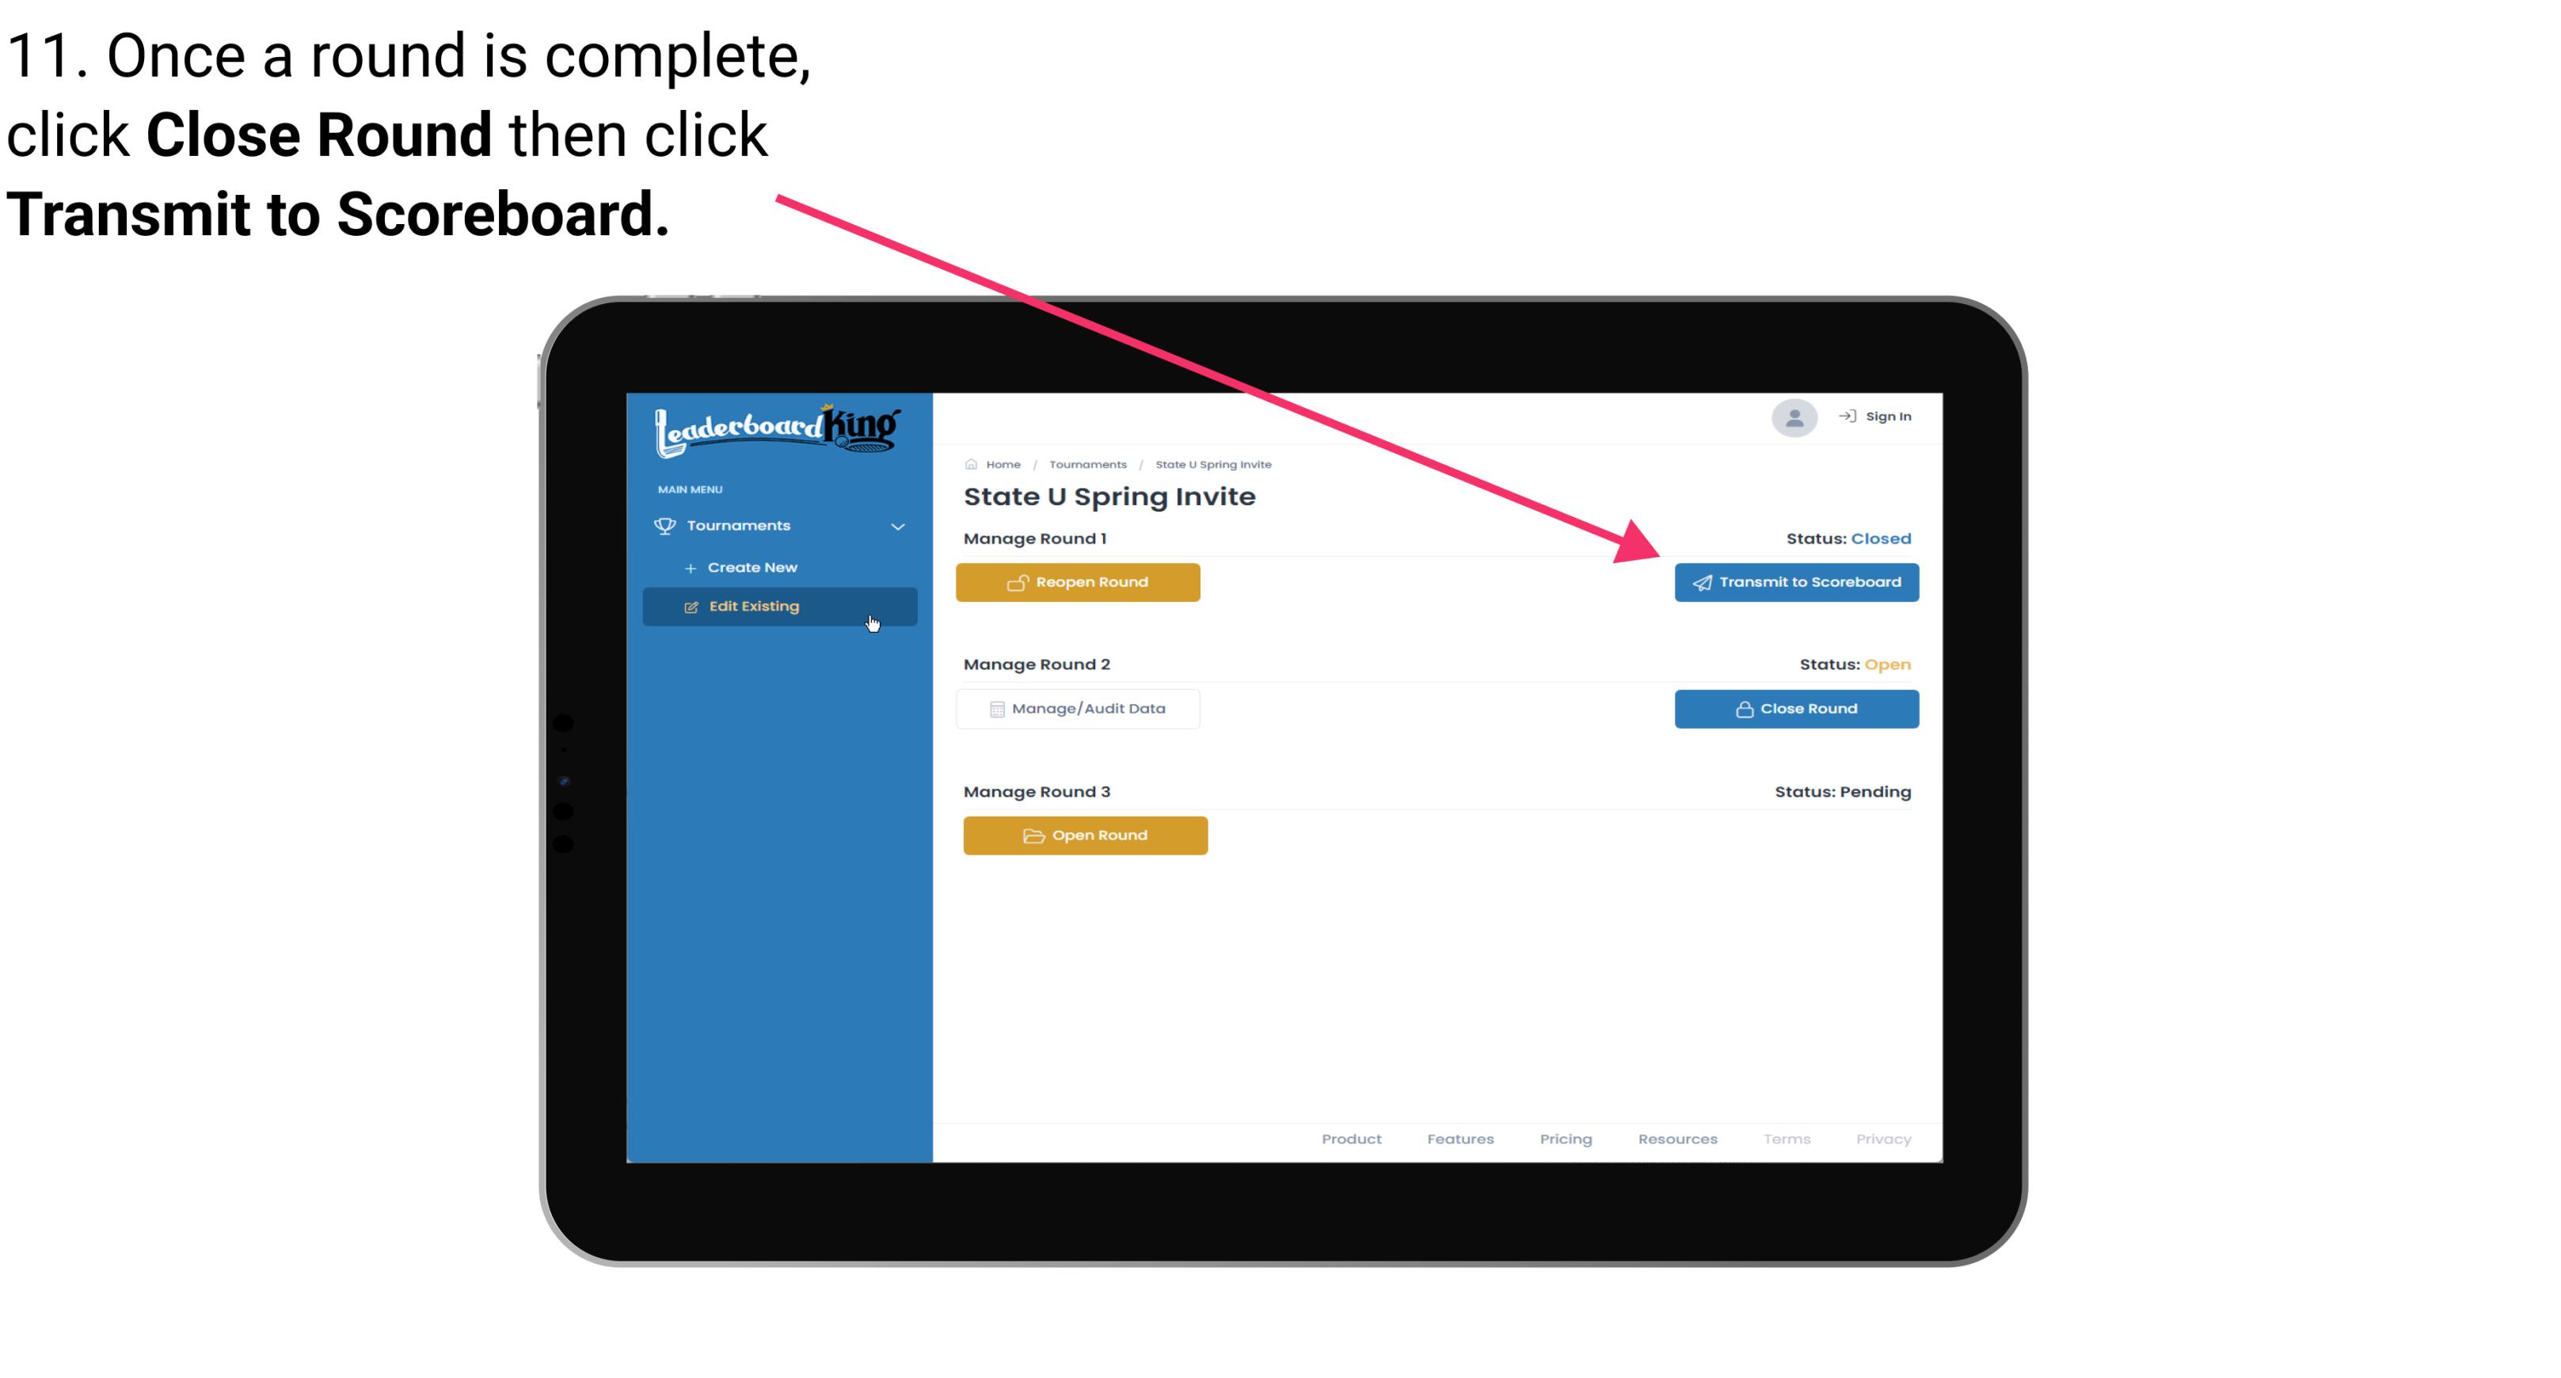Viewport: 2561px width, 1378px height.
Task: Click the Reopen Round button
Action: coord(1080,582)
